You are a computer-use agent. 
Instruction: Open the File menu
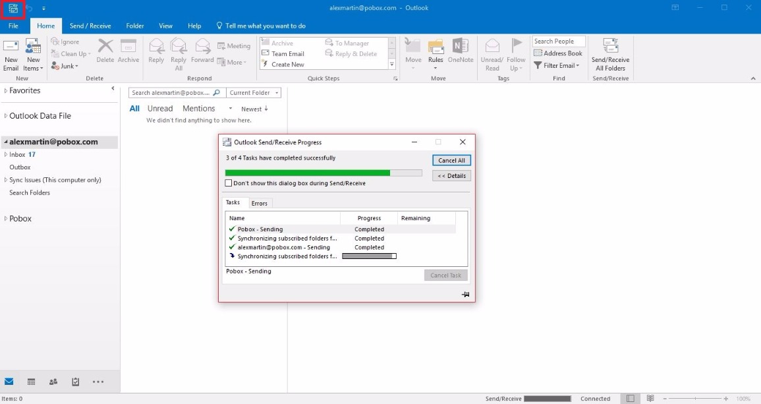(x=14, y=26)
